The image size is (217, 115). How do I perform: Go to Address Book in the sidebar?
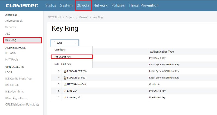click(x=14, y=21)
